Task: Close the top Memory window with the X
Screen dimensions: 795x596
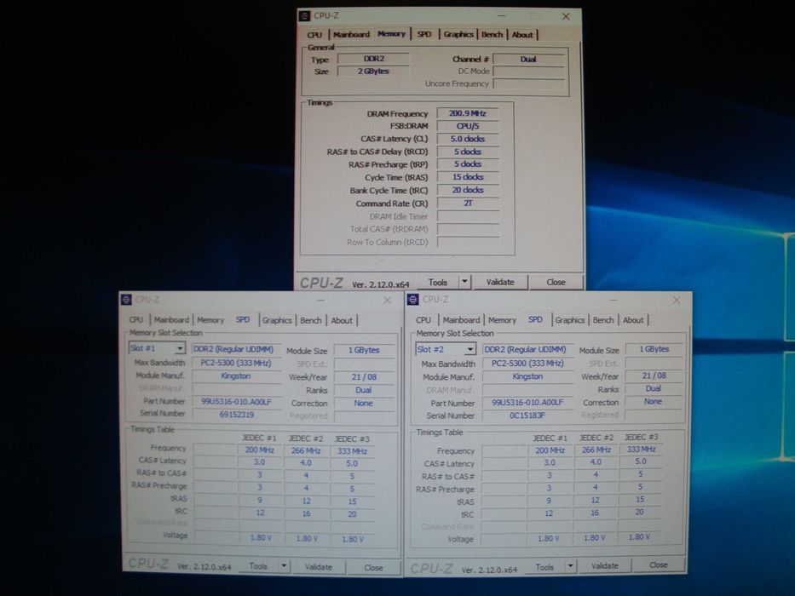Action: pyautogui.click(x=566, y=16)
